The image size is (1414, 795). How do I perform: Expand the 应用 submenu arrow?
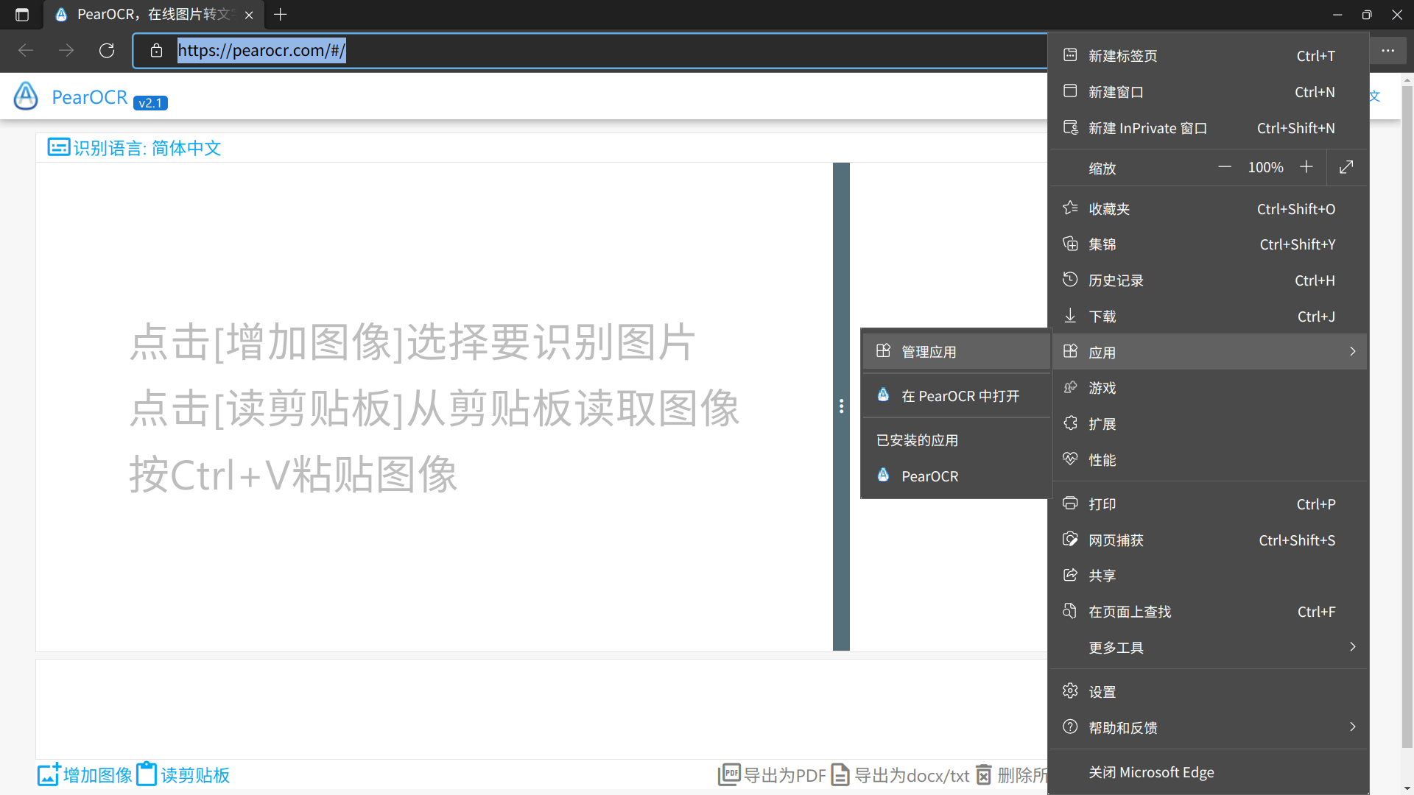point(1353,351)
